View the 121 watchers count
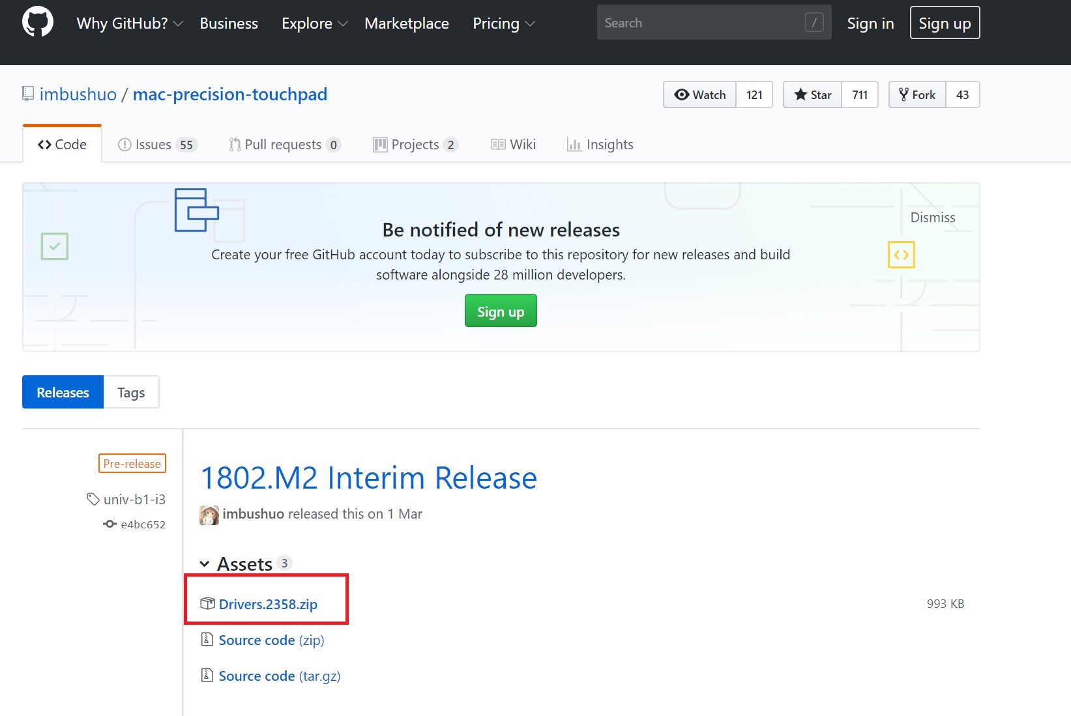Image resolution: width=1071 pixels, height=716 pixels. (754, 94)
